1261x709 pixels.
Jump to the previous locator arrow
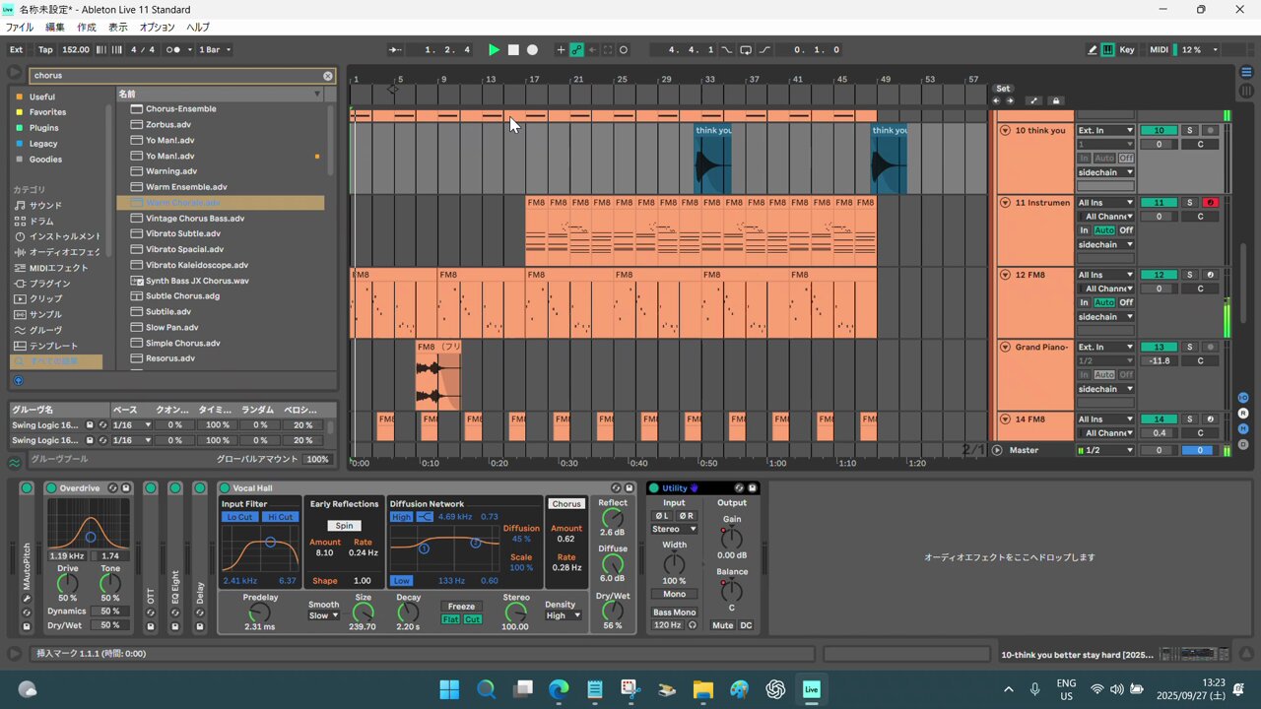pos(996,100)
